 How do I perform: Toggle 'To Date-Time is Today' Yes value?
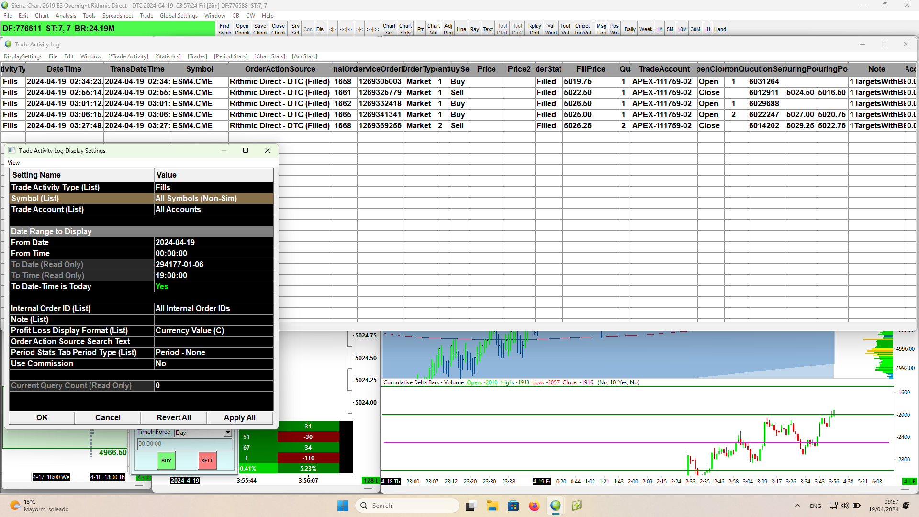(x=213, y=286)
